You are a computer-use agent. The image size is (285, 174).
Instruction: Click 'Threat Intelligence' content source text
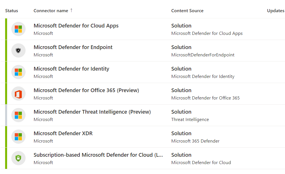[190, 120]
